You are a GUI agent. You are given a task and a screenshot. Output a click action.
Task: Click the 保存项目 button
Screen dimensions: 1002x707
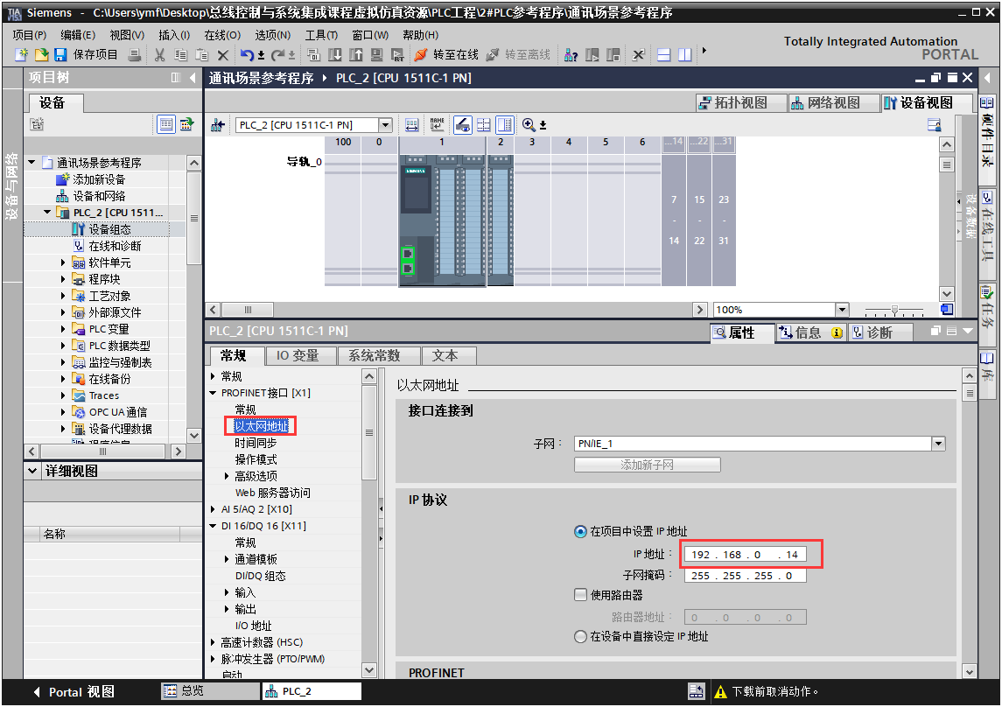point(87,55)
